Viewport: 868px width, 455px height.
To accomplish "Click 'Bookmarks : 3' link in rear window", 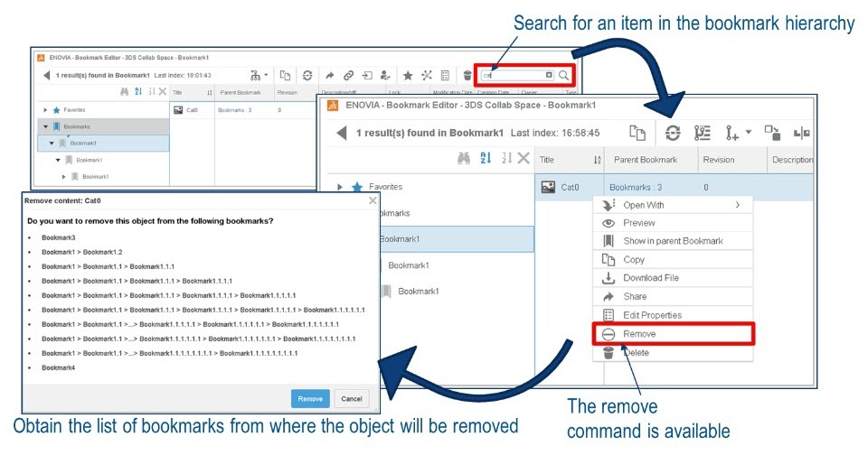I will coord(235,110).
